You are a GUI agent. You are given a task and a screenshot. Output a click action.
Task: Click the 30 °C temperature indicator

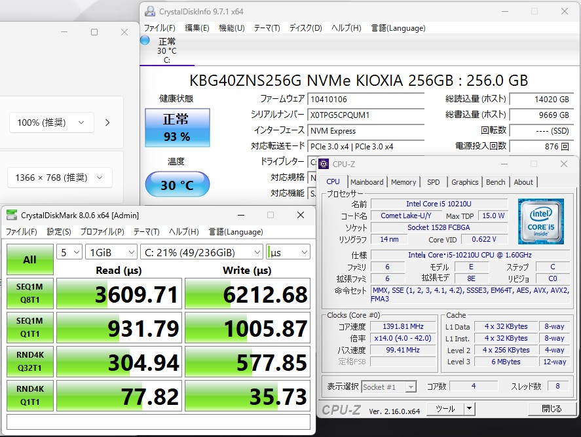(x=177, y=185)
